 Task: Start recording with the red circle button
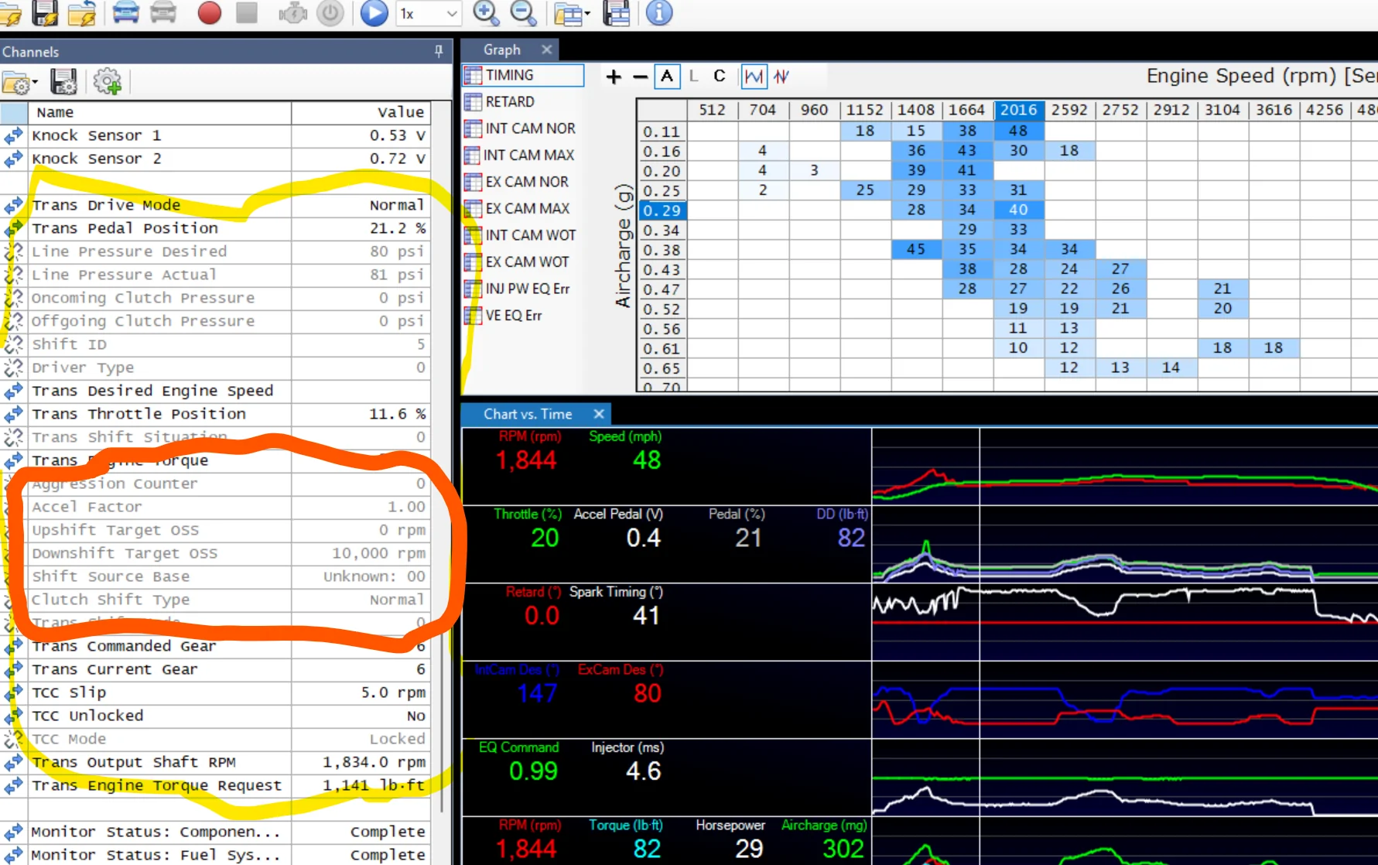tap(209, 12)
